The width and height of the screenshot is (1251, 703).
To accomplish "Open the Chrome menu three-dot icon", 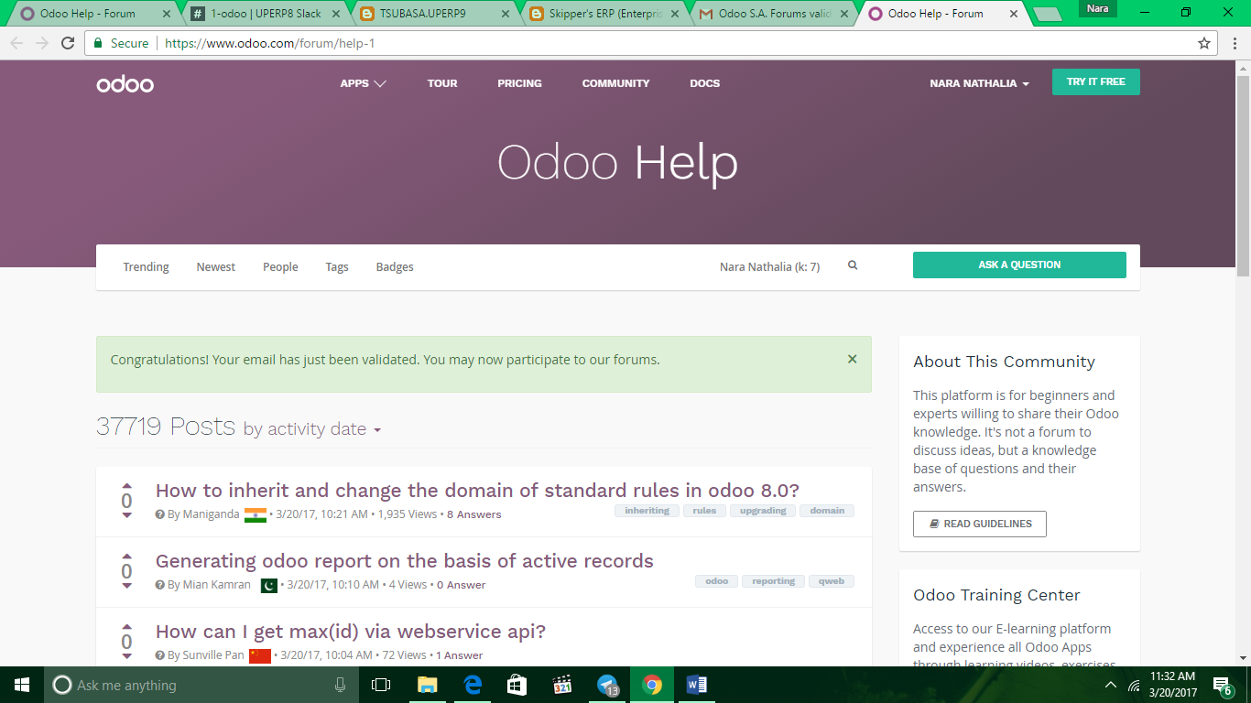I will 1234,43.
